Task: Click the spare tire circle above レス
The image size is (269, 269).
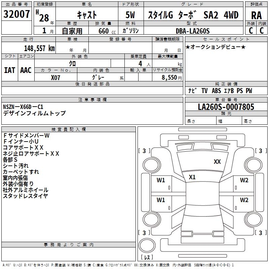Action: coord(147,245)
